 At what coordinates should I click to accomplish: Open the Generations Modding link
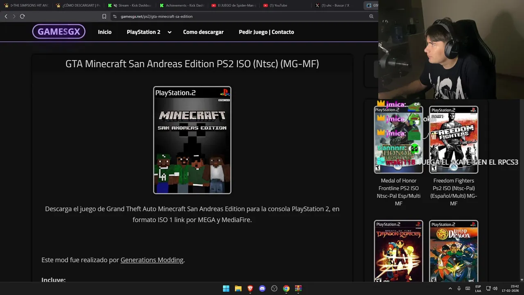click(152, 260)
